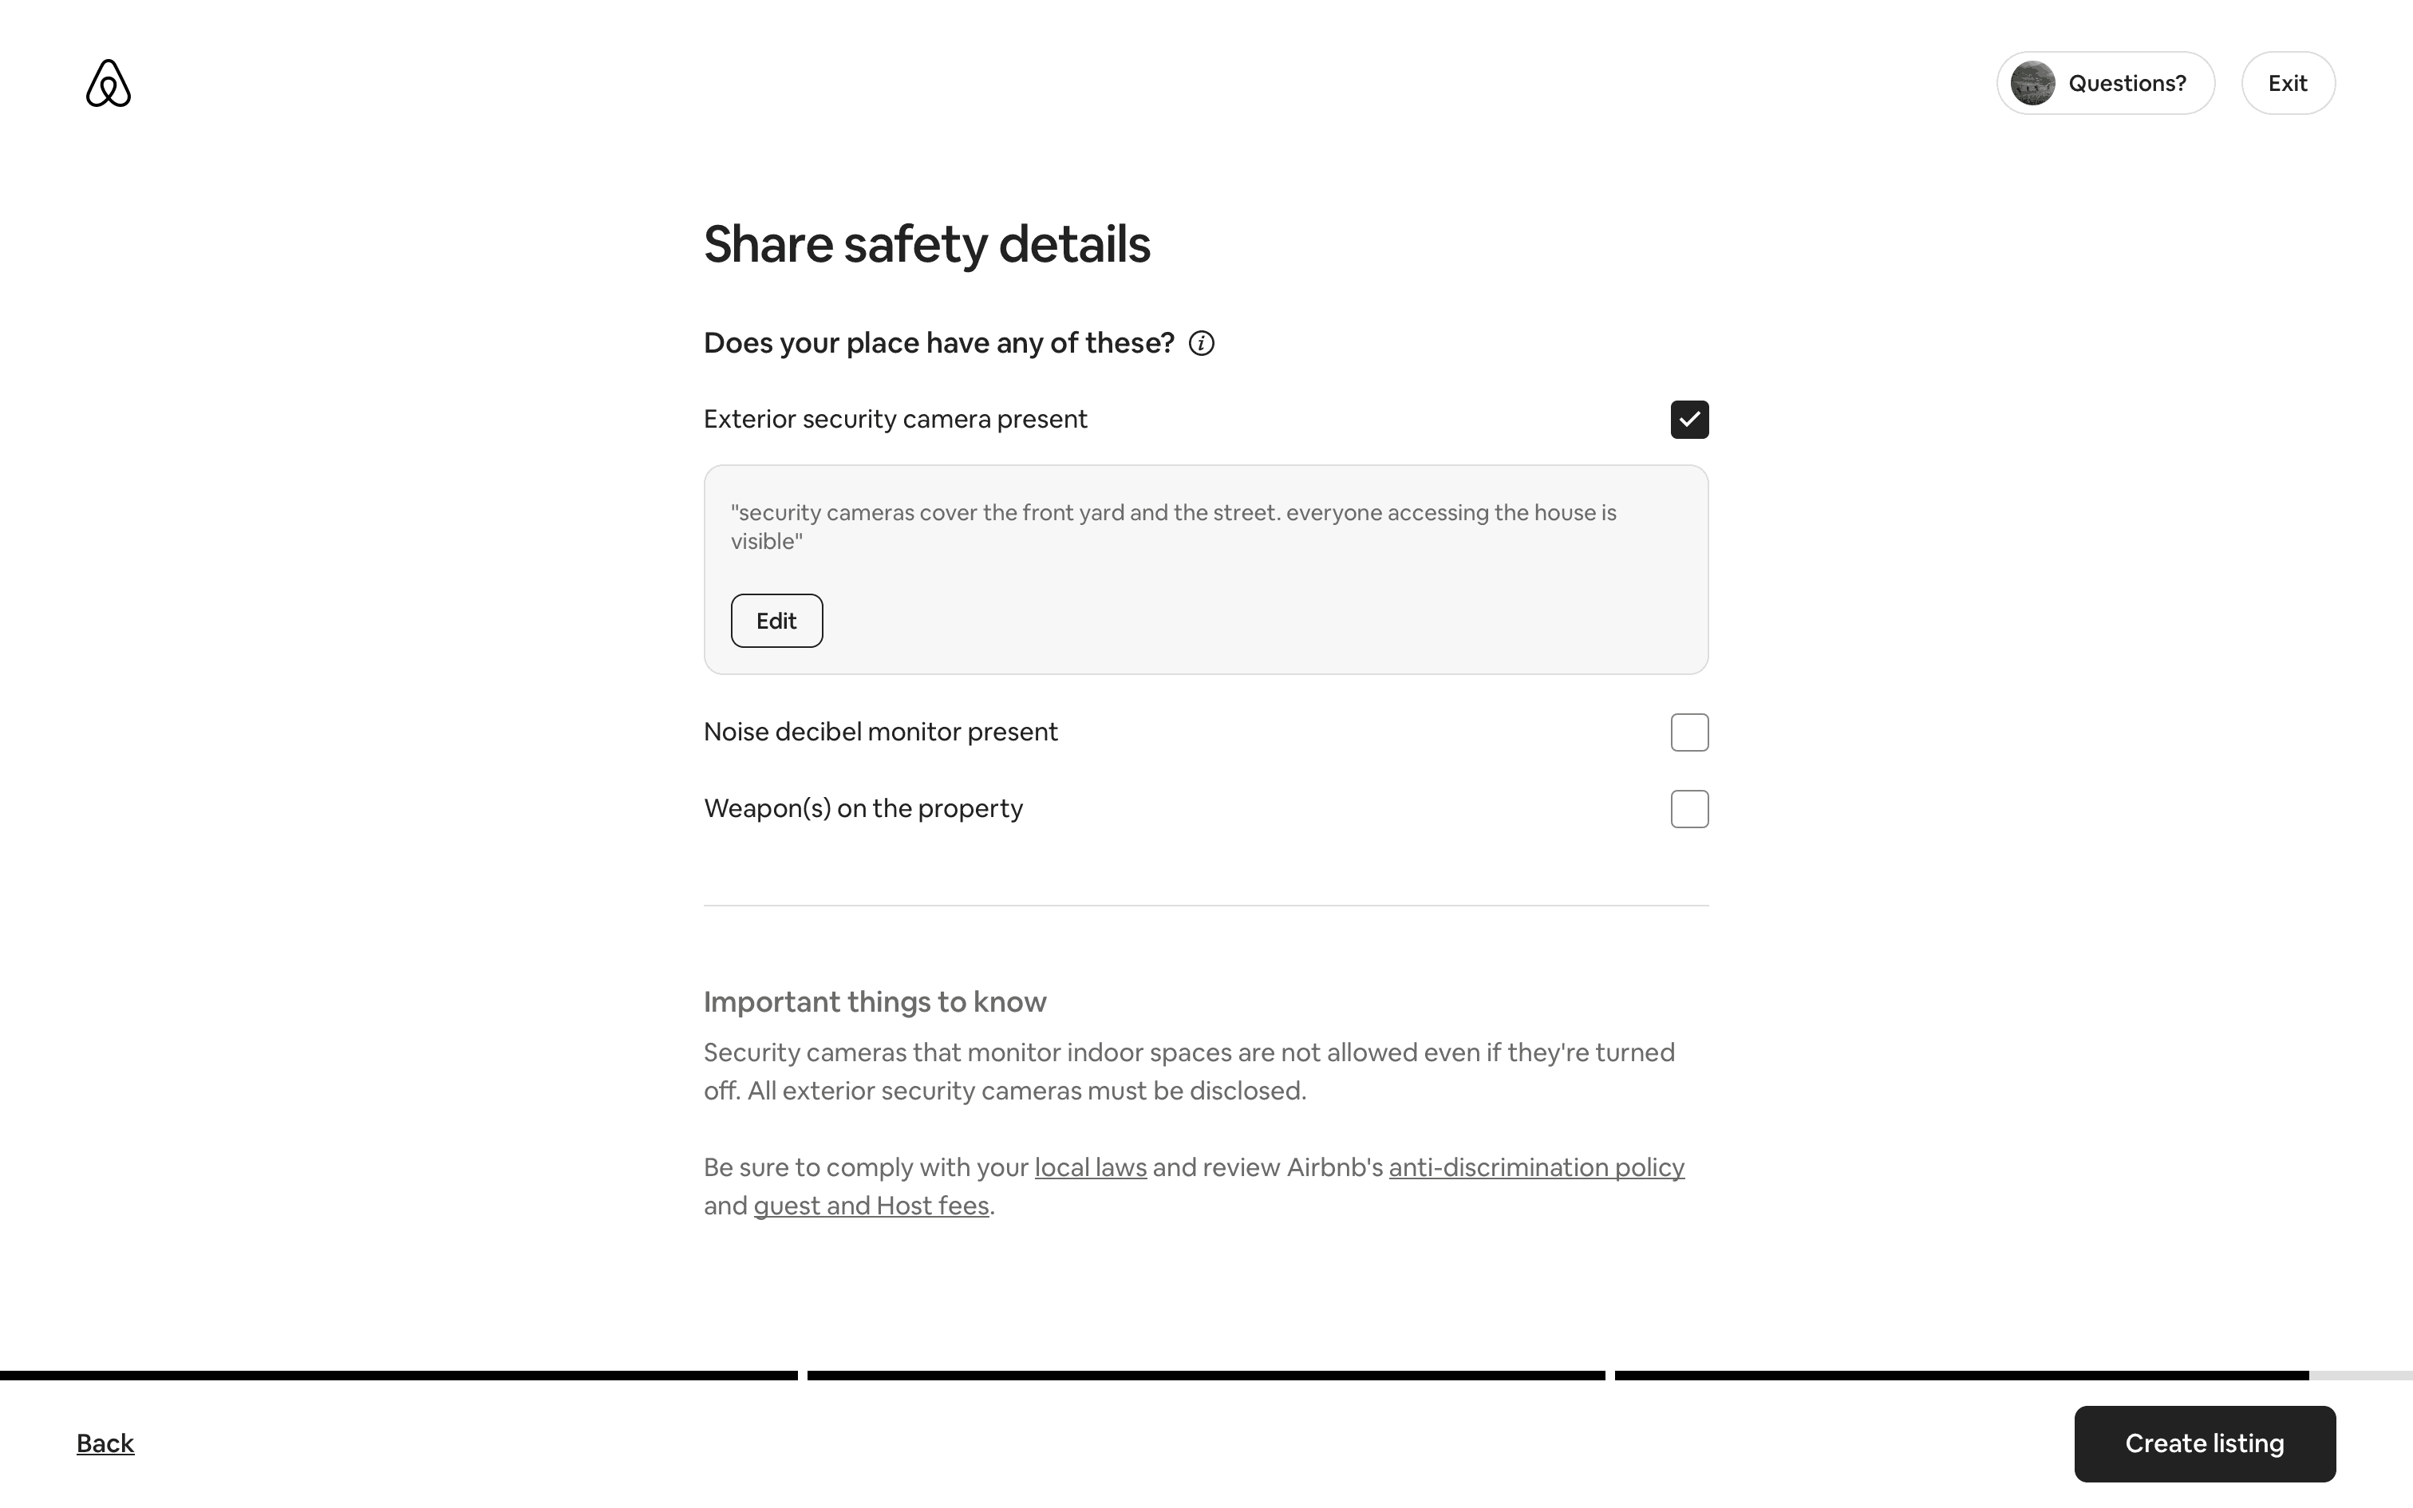The height and width of the screenshot is (1508, 2413).
Task: Click the Noise decibel monitor present label
Action: coord(880,732)
